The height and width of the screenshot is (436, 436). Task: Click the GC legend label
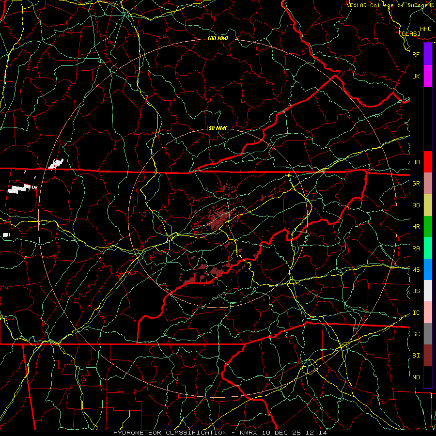[416, 334]
